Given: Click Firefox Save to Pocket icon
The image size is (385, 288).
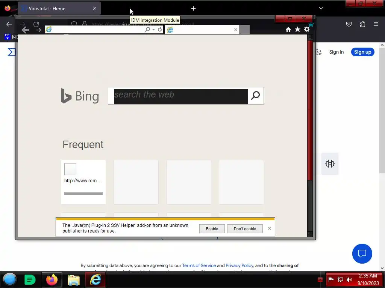Looking at the screenshot, I should [349, 24].
